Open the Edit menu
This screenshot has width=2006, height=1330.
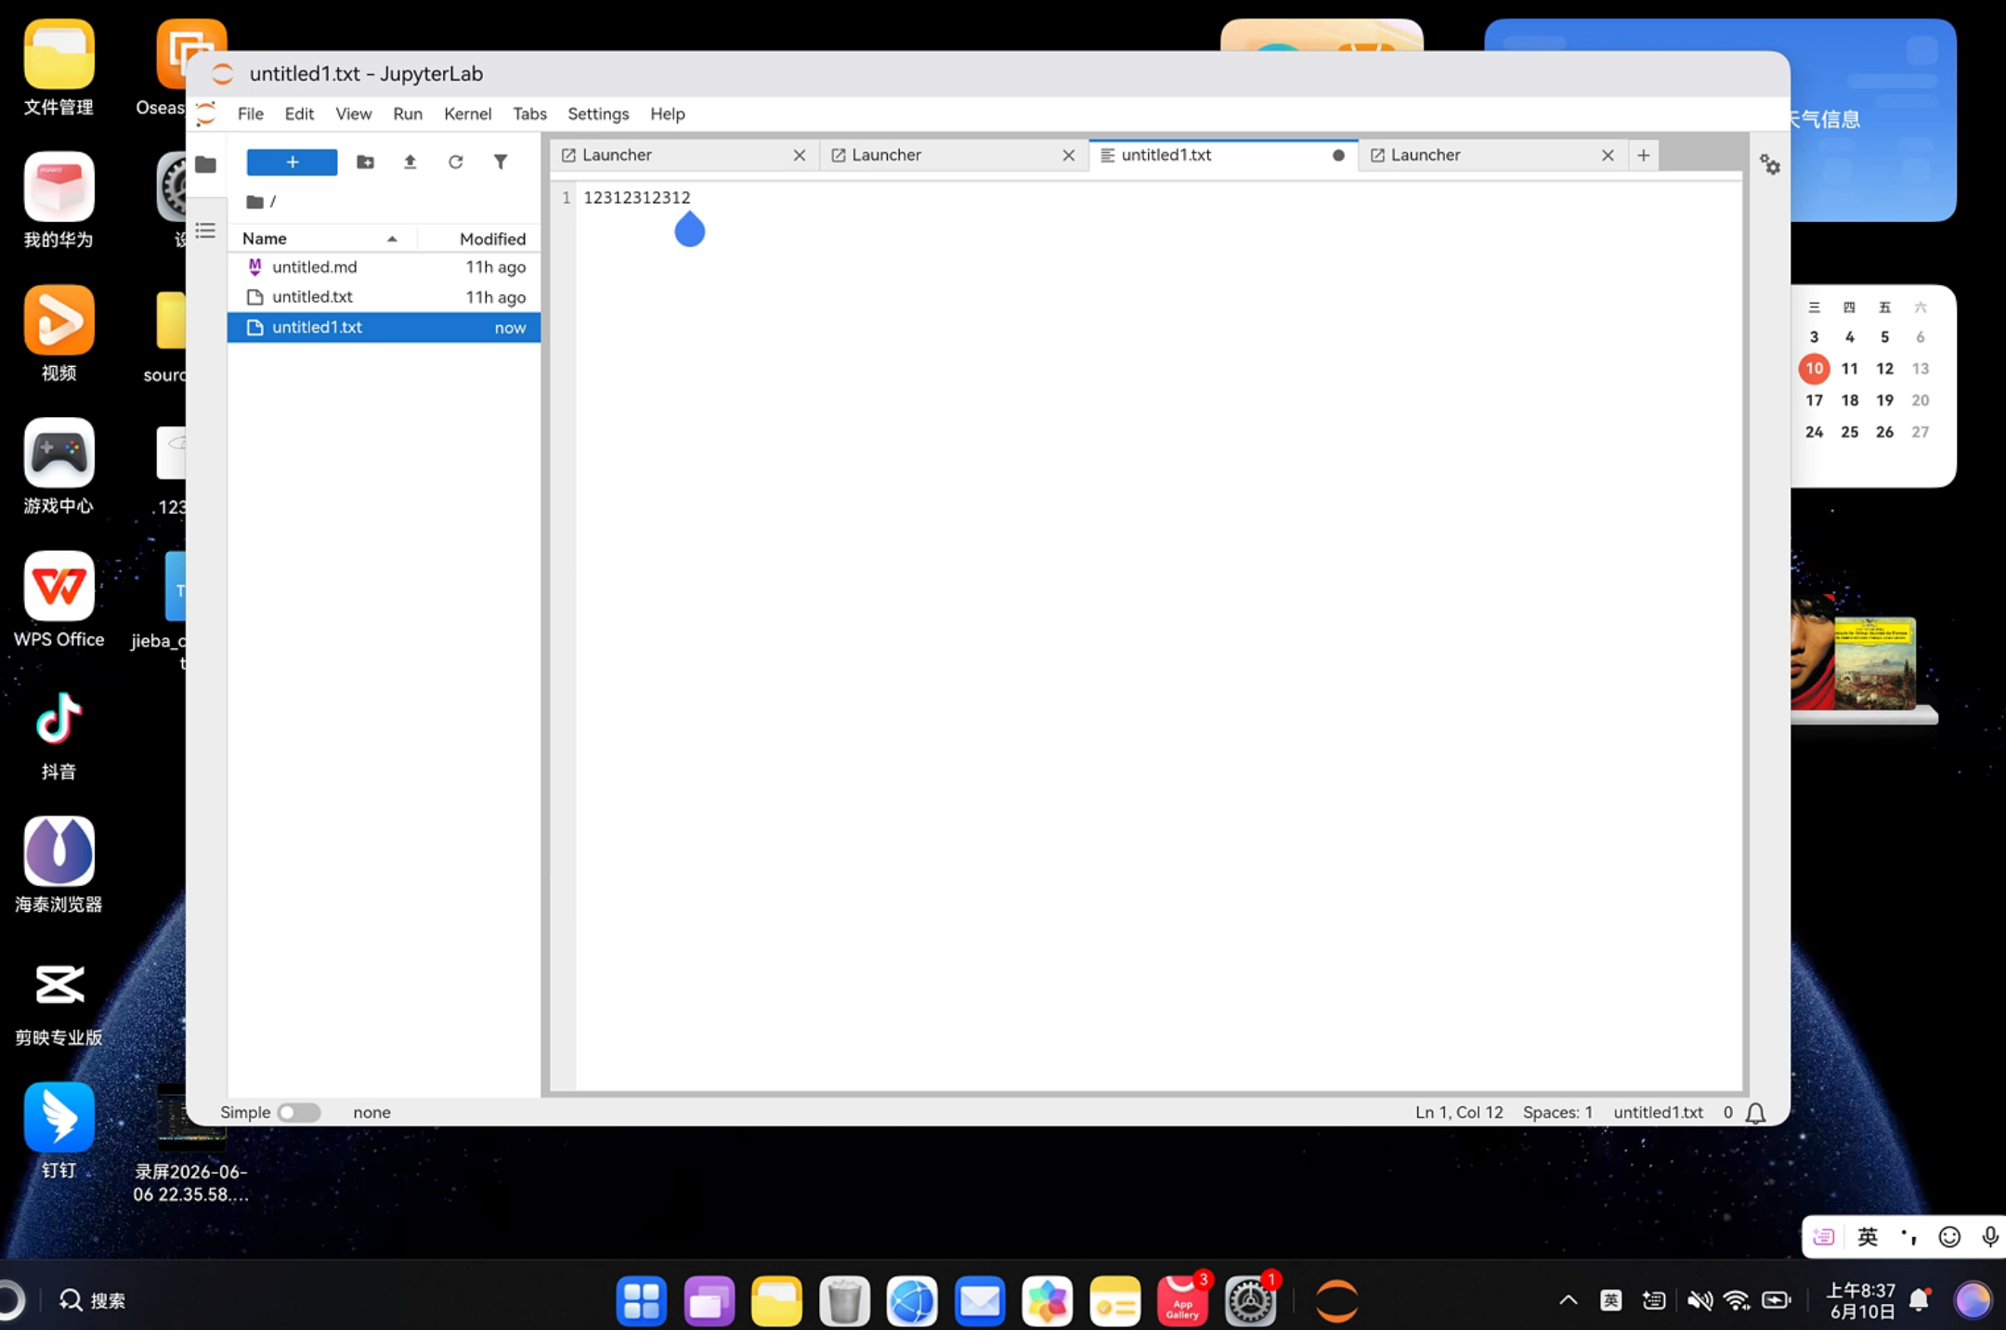point(299,113)
